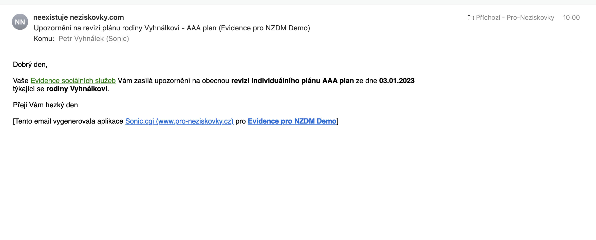Click the mailbox folder icon
Image resolution: width=596 pixels, height=240 pixels.
[x=471, y=18]
